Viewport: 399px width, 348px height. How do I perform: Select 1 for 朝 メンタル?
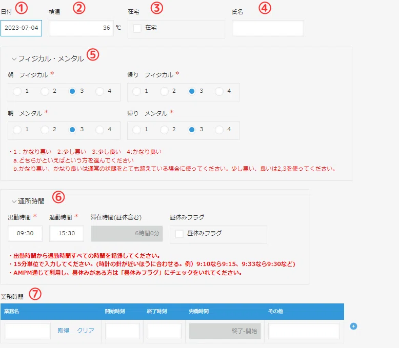(17, 130)
